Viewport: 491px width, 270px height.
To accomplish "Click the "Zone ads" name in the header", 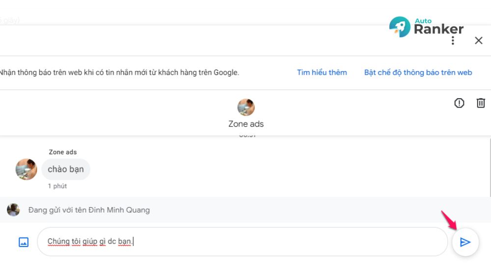I will [246, 124].
